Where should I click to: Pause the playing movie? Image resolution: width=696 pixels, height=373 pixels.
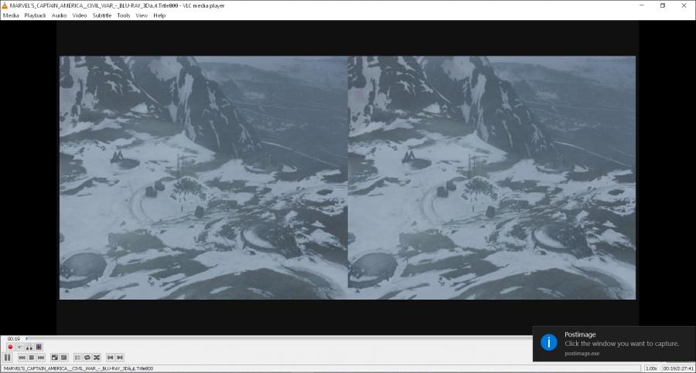[x=8, y=357]
